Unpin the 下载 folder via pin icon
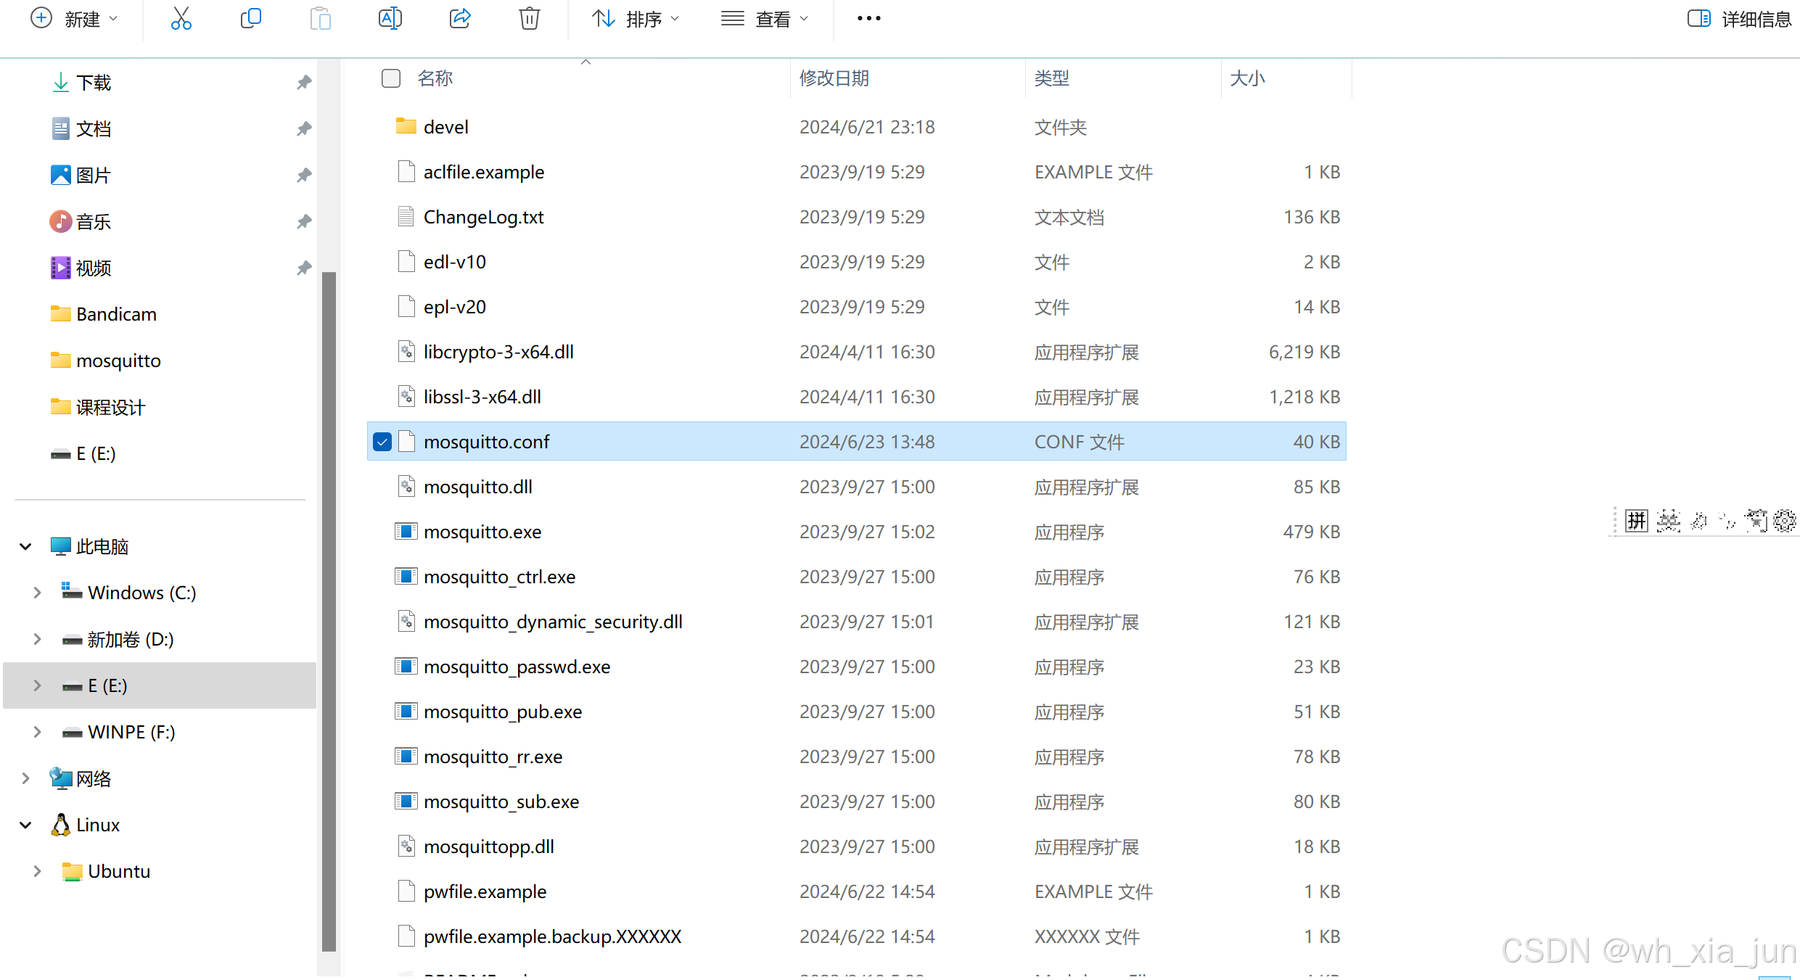Image resolution: width=1800 pixels, height=980 pixels. pyautogui.click(x=304, y=83)
